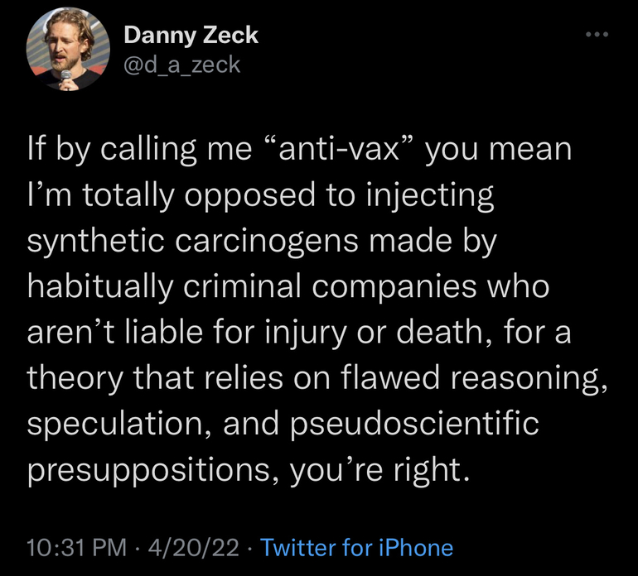
Task: Click the closing words "you're right."
Action: 380,470
